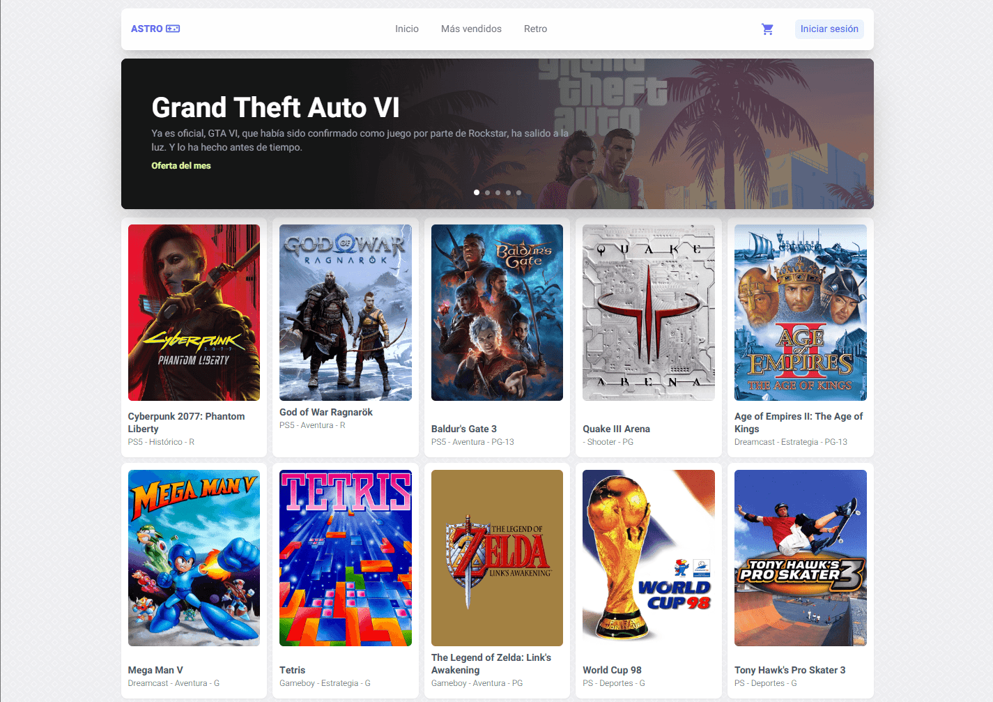
Task: Open the Más vendidos section
Action: [x=471, y=29]
